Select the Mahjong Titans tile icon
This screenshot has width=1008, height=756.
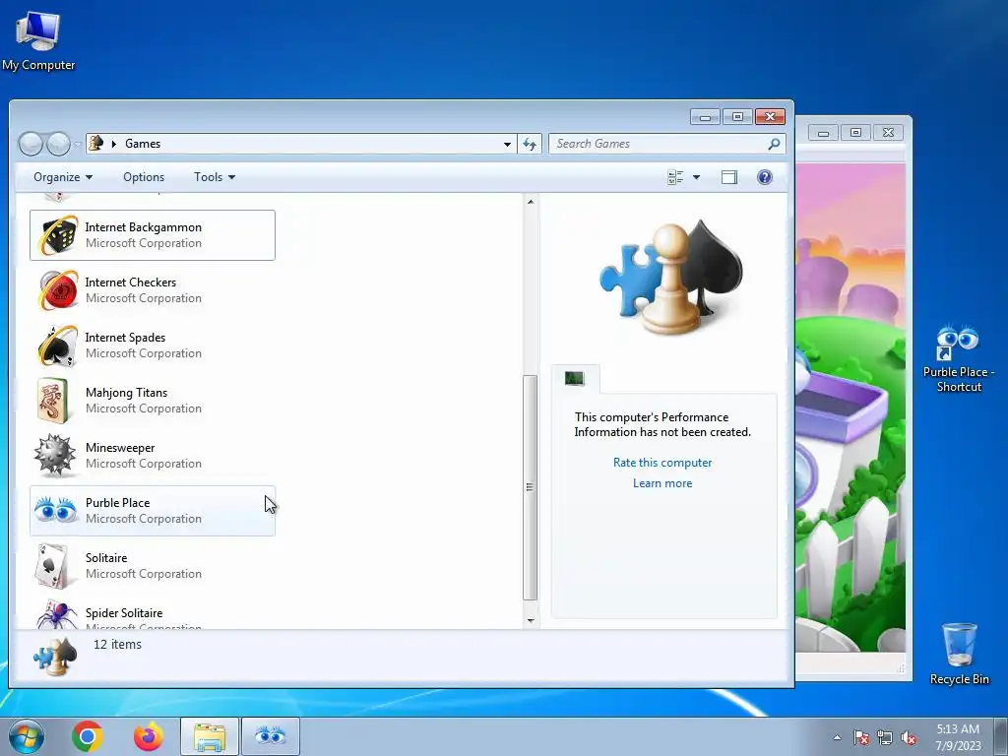coord(54,402)
